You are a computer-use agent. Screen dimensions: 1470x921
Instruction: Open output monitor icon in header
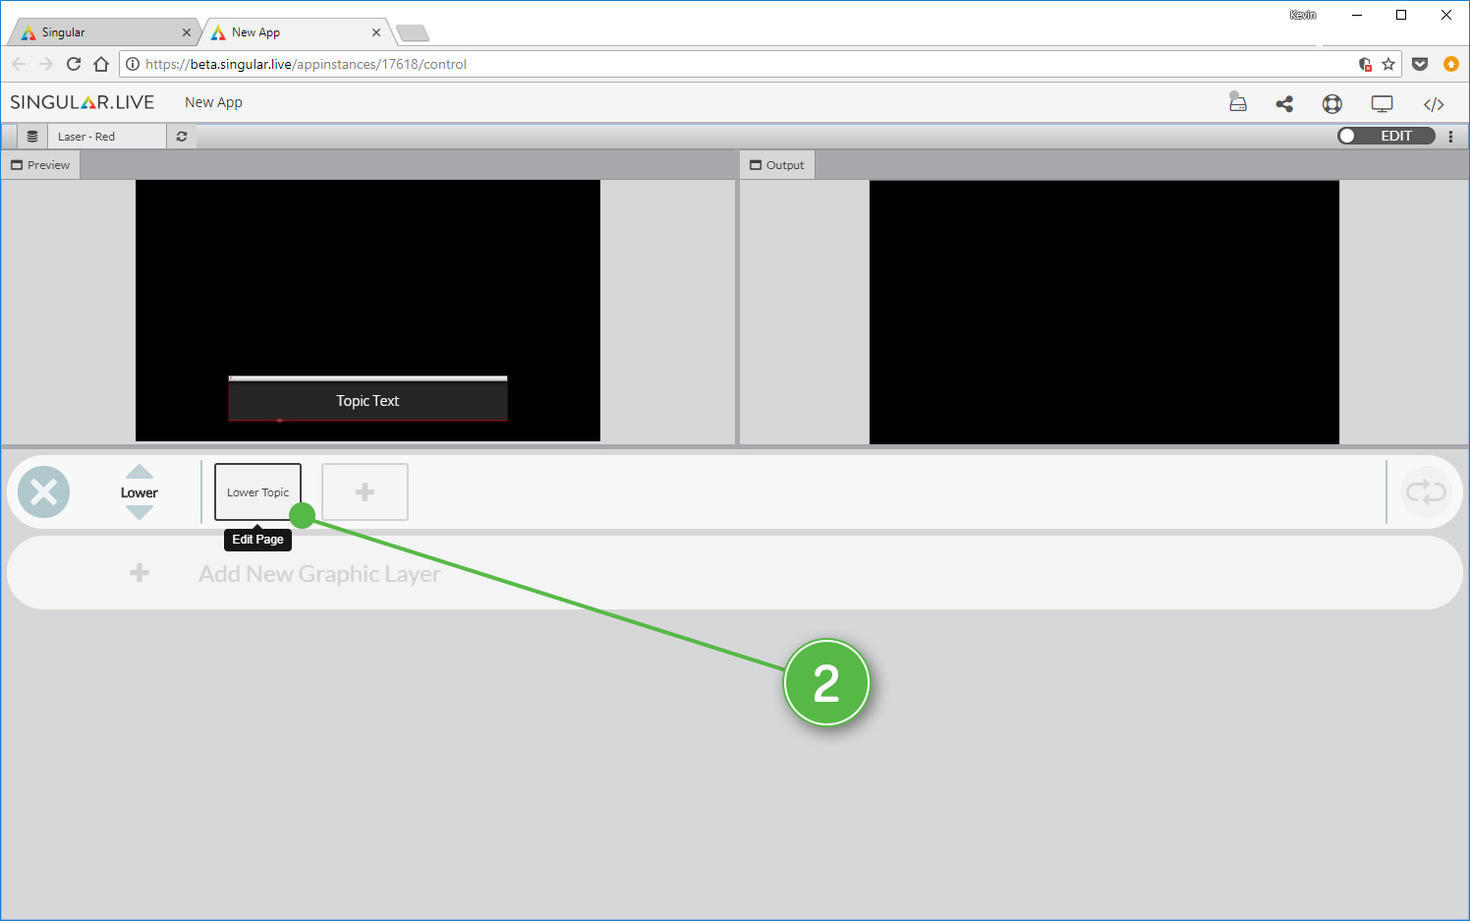pyautogui.click(x=1383, y=103)
